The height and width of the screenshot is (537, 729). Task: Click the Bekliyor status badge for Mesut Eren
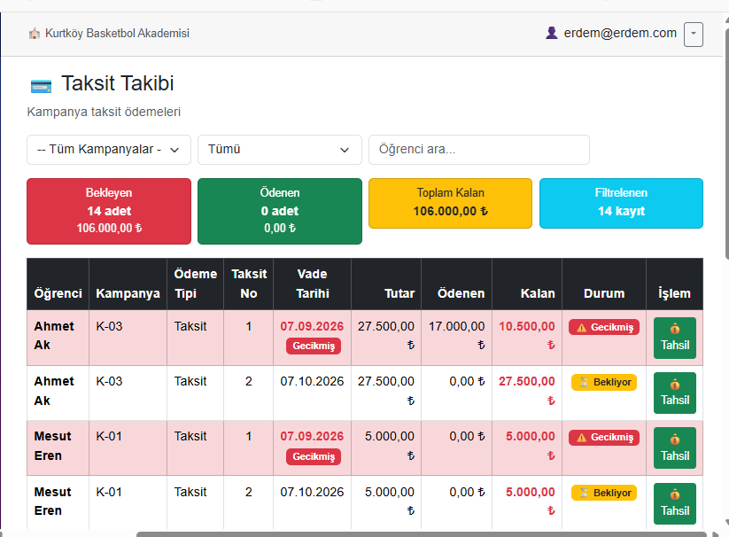[604, 493]
